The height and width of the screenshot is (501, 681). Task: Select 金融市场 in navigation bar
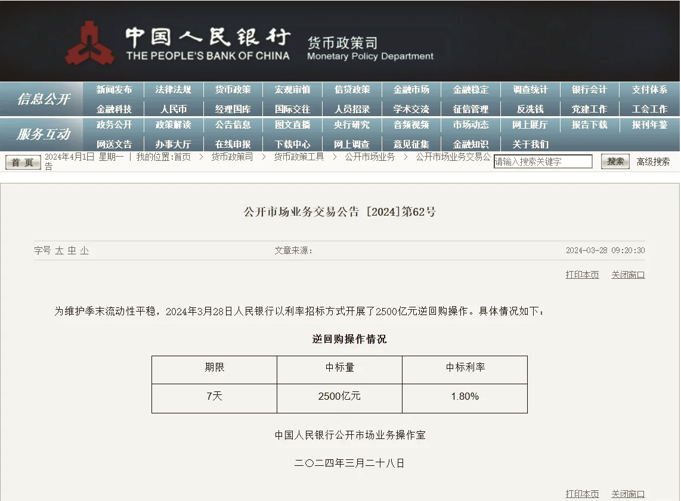(411, 90)
